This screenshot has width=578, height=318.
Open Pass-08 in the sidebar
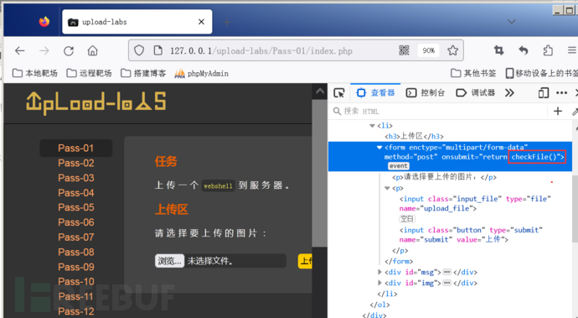pyautogui.click(x=76, y=252)
